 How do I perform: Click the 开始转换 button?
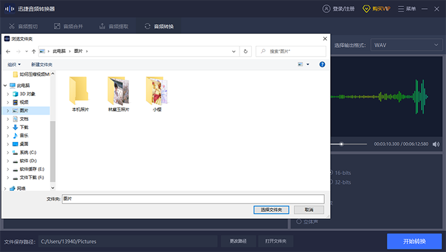414,241
